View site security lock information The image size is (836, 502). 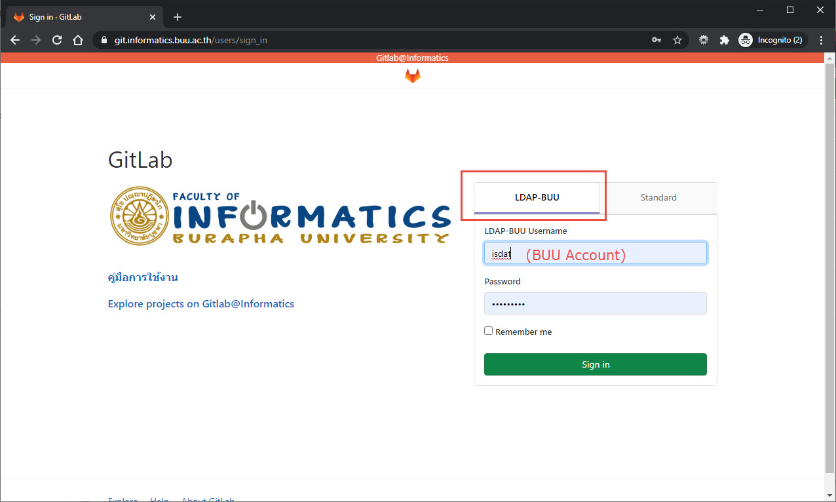point(104,40)
